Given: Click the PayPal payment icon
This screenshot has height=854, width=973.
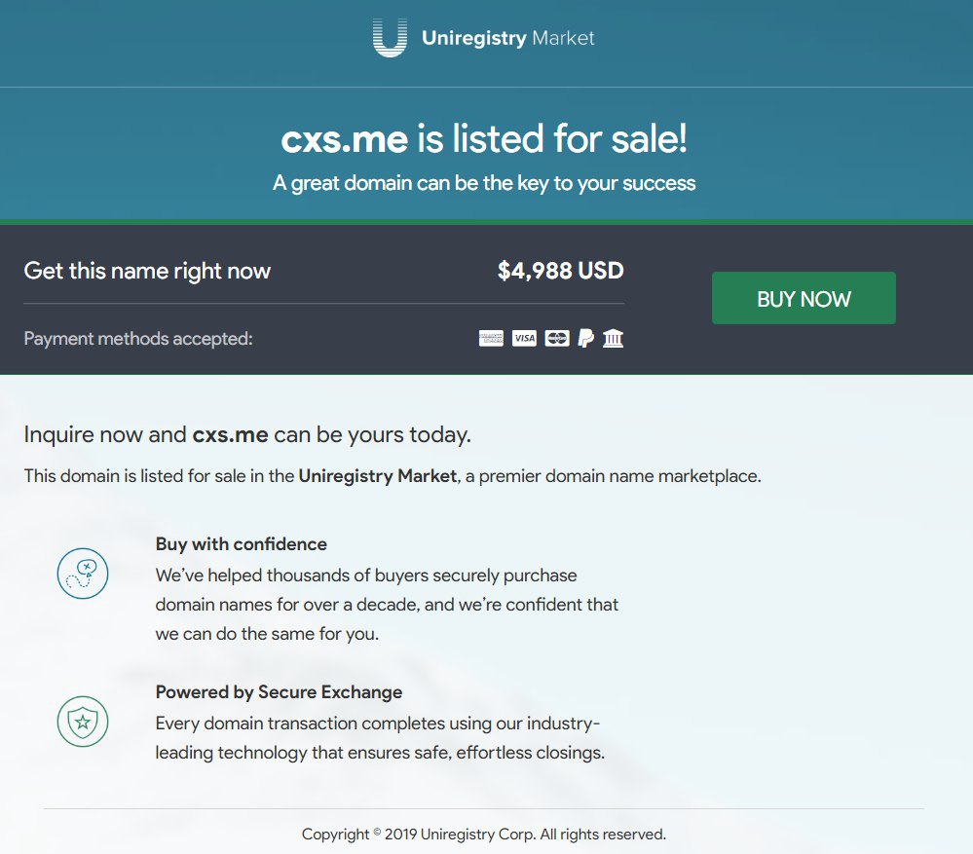Looking at the screenshot, I should point(585,339).
